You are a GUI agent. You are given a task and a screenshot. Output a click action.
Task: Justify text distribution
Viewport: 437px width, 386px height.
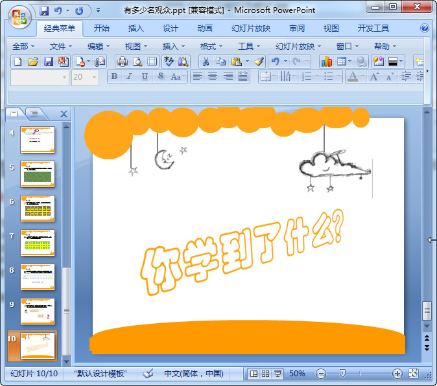point(243,76)
